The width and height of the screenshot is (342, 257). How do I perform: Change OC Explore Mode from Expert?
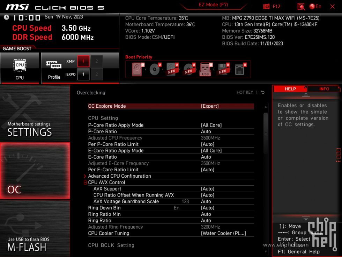point(171,106)
